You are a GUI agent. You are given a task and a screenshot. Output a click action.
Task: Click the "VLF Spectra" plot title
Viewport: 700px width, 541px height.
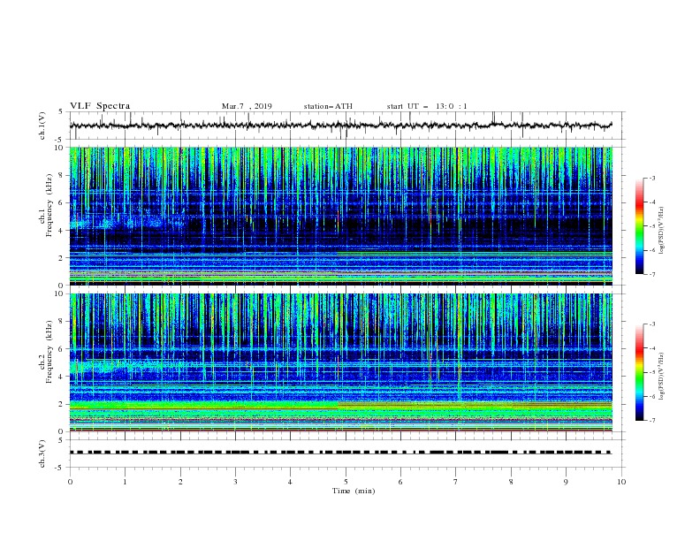[x=100, y=106]
